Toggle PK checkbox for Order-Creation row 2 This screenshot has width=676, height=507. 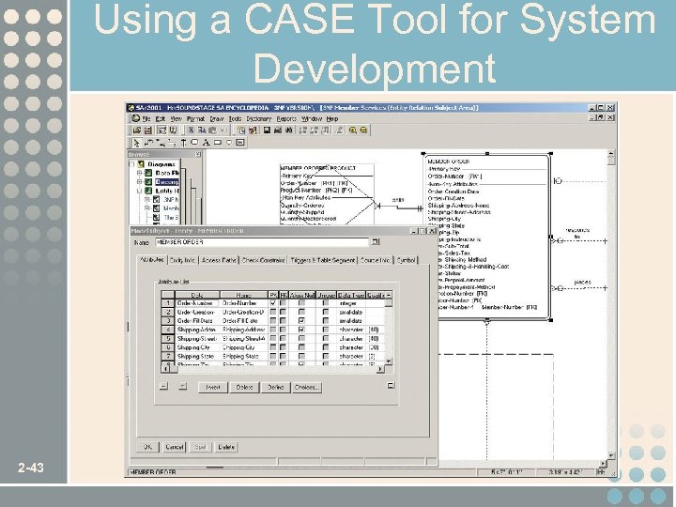pyautogui.click(x=273, y=312)
